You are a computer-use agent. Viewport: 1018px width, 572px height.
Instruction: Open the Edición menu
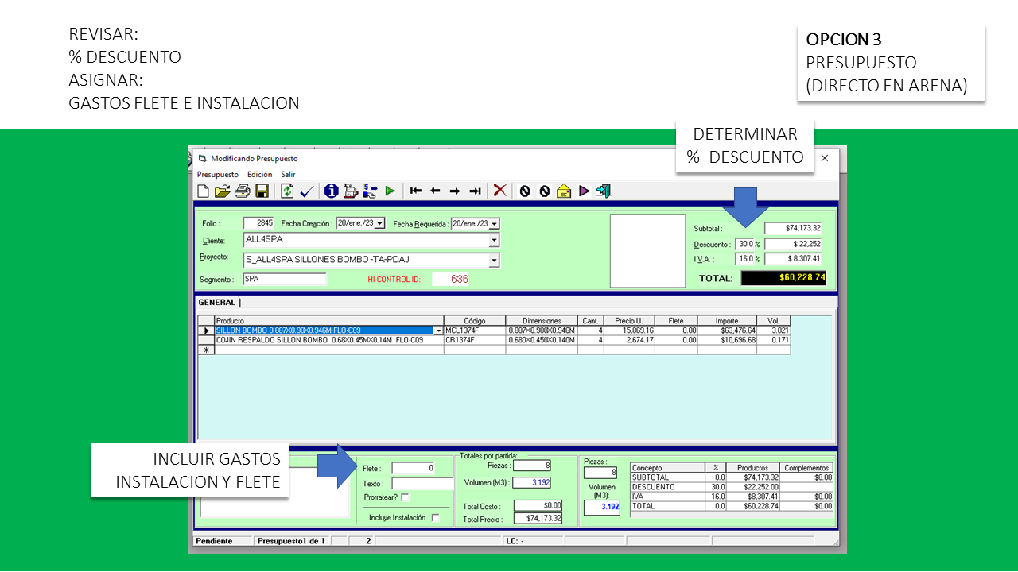coord(259,174)
